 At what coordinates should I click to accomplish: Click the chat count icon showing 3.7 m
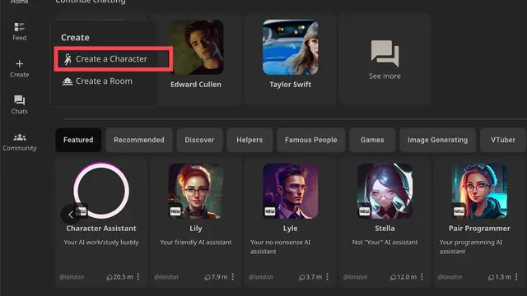(302, 277)
